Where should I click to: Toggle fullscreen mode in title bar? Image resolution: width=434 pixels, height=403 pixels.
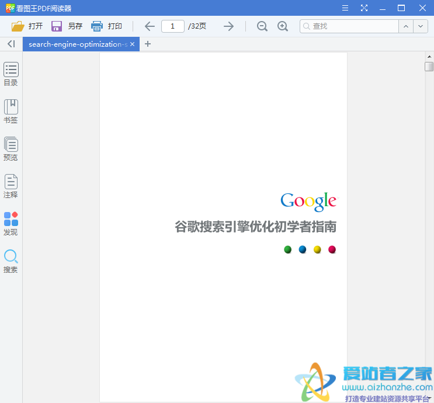coord(364,8)
